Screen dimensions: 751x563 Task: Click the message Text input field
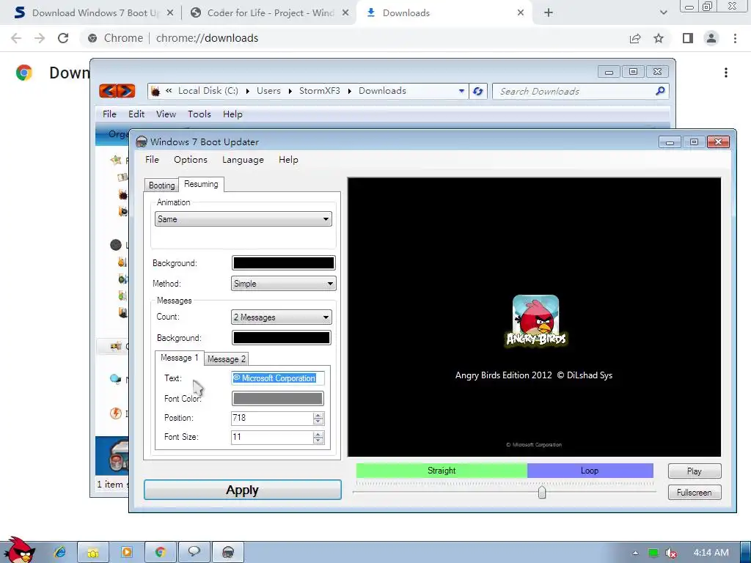coord(277,378)
